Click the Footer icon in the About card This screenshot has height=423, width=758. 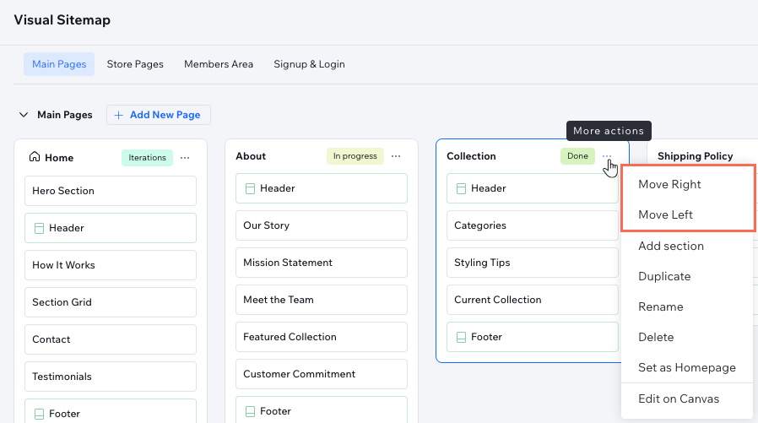tap(250, 411)
